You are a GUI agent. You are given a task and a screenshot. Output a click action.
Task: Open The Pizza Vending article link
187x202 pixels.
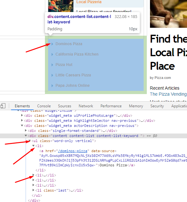point(168,94)
